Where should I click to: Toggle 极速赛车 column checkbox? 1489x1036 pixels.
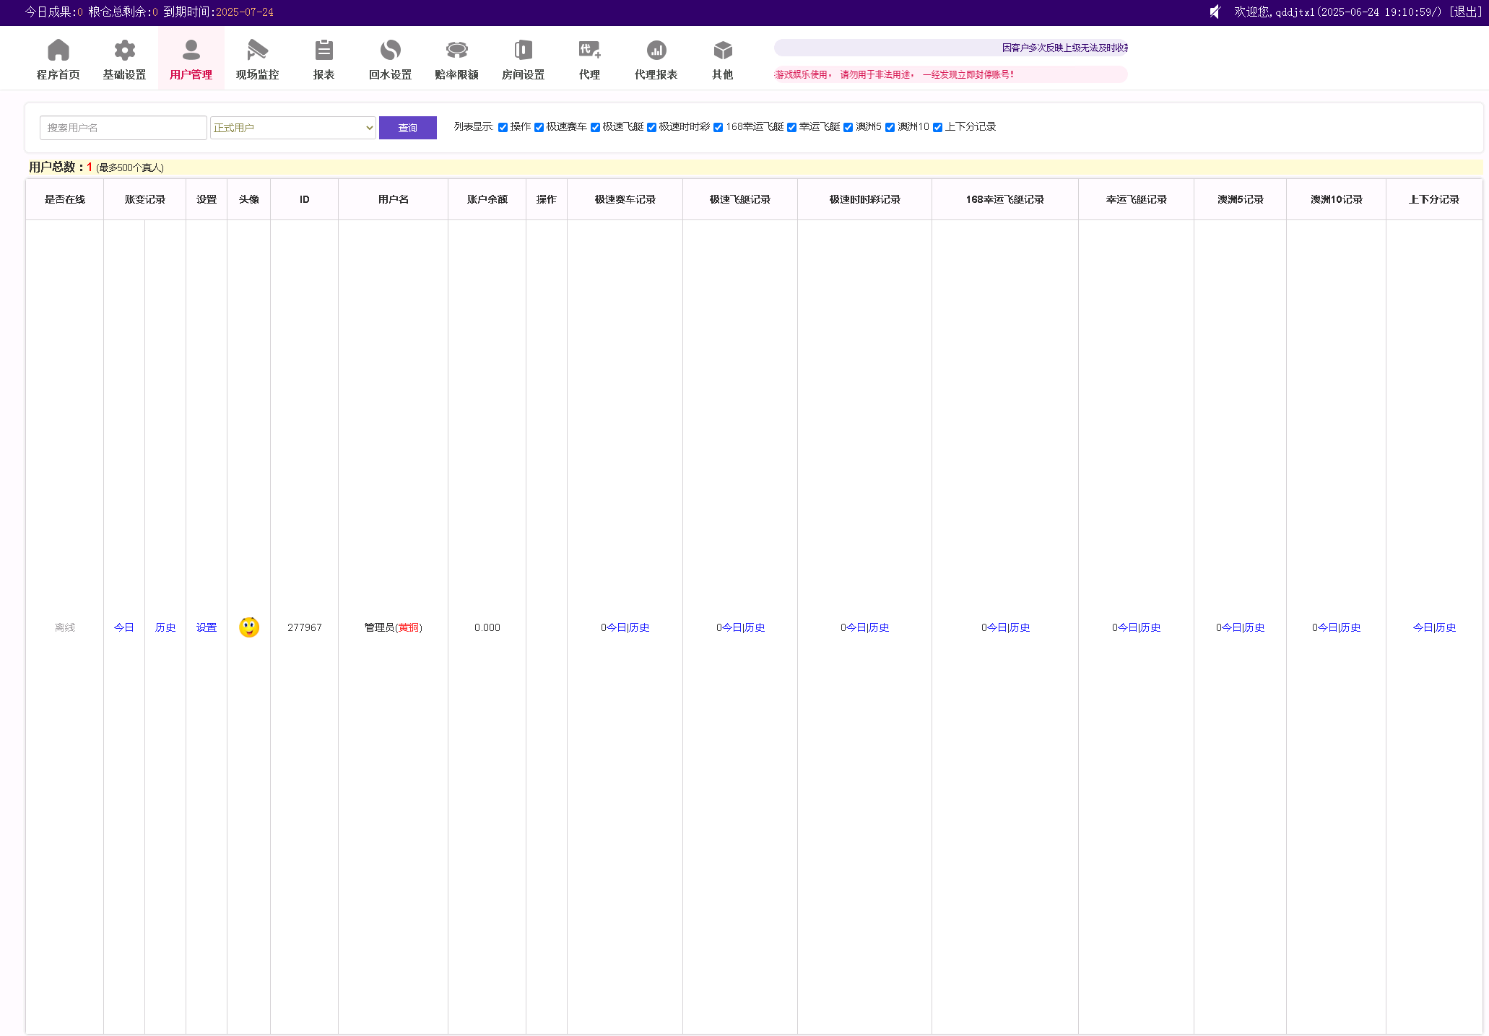539,128
